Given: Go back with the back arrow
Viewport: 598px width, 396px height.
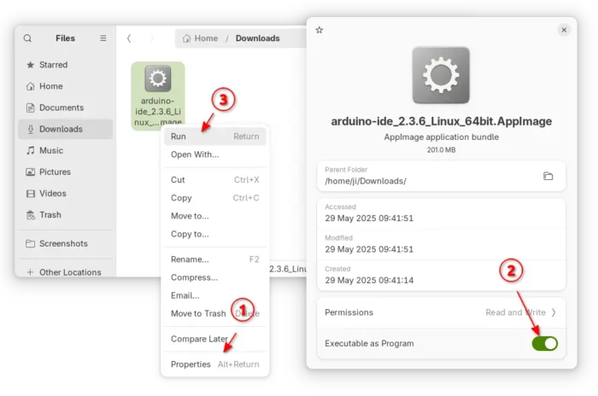Looking at the screenshot, I should pos(129,38).
